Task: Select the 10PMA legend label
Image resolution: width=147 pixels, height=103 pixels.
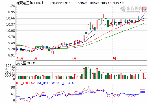Action: point(93,3)
